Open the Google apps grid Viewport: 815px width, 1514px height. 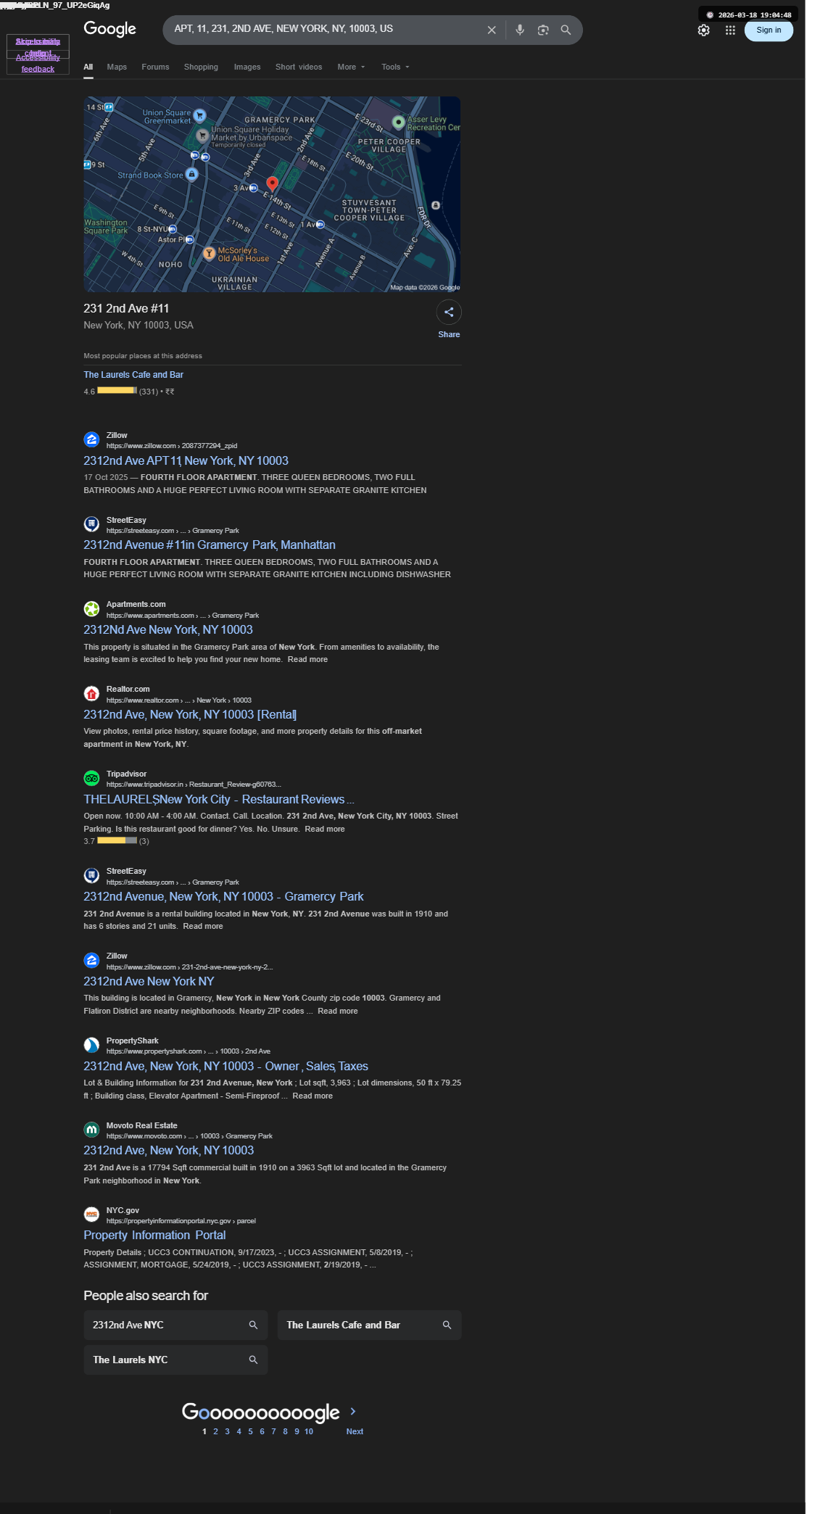[730, 30]
